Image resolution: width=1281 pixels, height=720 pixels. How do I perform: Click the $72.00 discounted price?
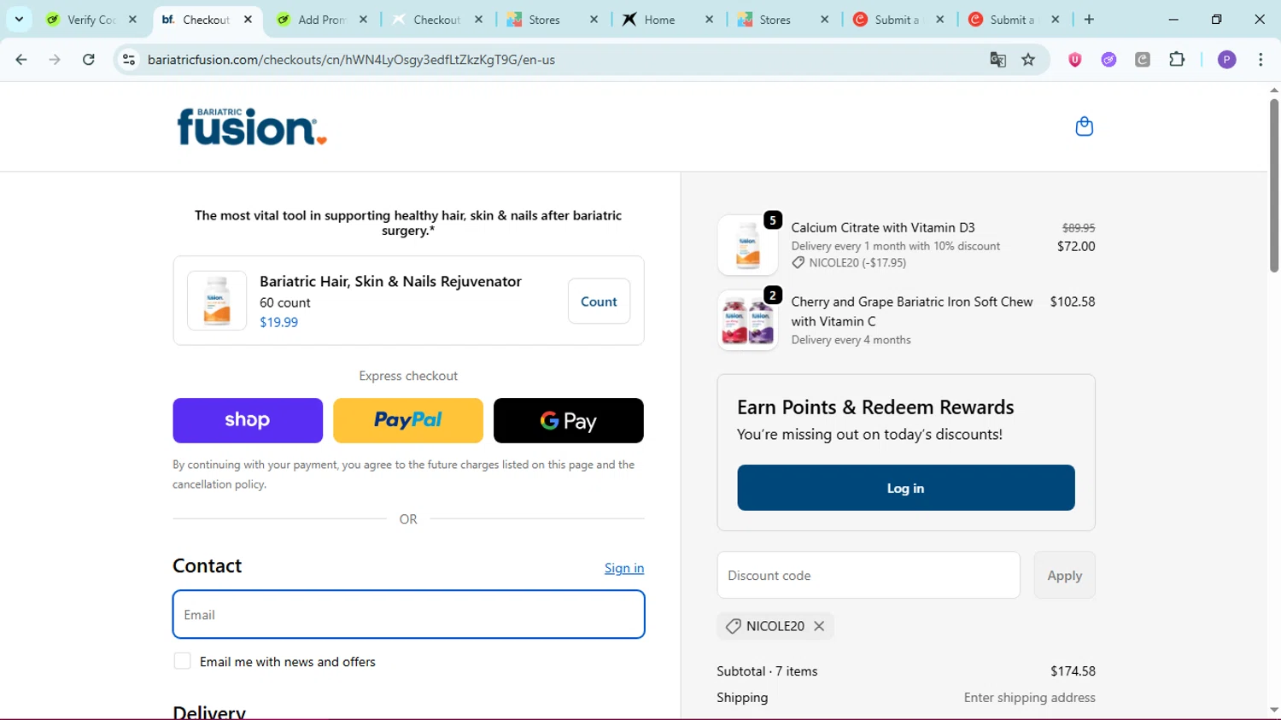[x=1076, y=246]
